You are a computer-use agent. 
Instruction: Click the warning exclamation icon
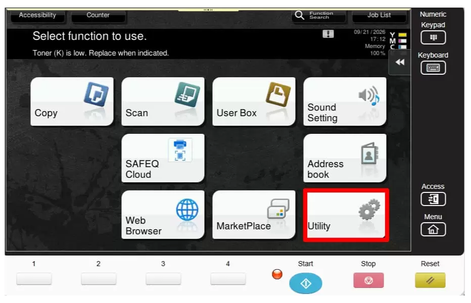tap(328, 34)
